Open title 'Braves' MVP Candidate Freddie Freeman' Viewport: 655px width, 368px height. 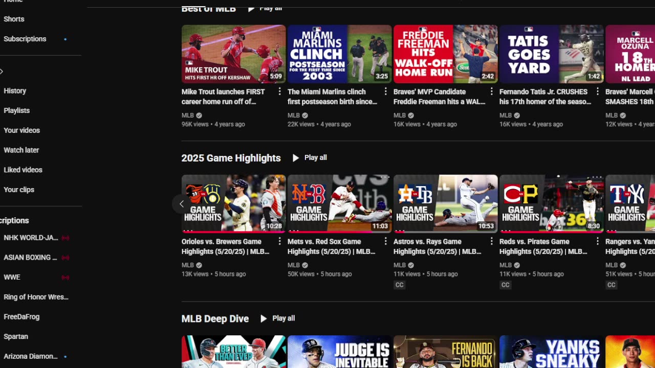click(x=439, y=97)
